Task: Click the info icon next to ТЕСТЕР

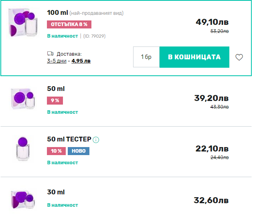Action: pyautogui.click(x=96, y=140)
